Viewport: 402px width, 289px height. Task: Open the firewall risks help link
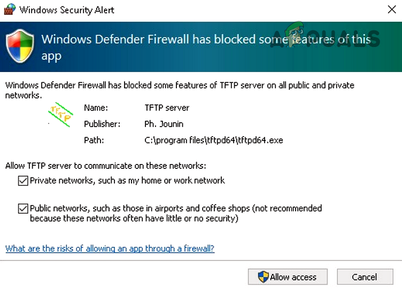point(110,248)
